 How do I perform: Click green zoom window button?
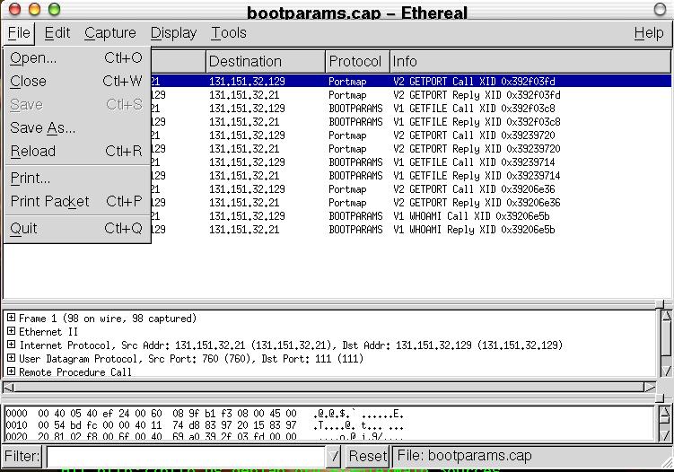point(54,9)
